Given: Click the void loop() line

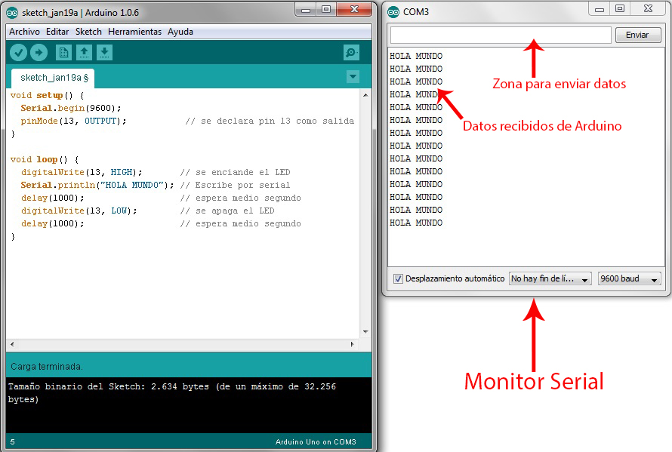Looking at the screenshot, I should tap(45, 159).
